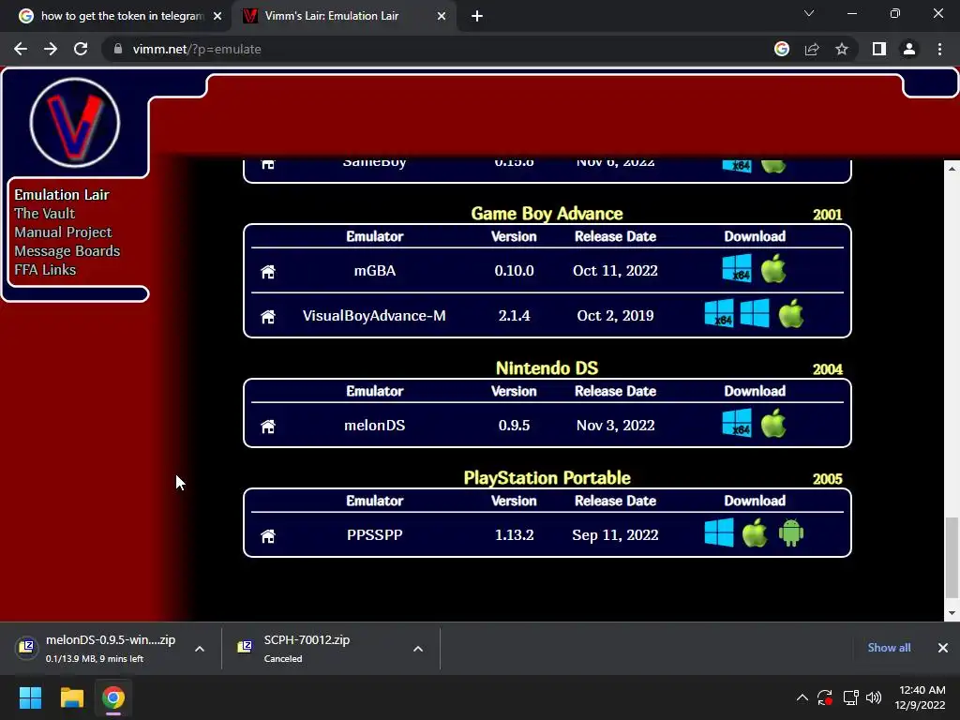Image resolution: width=960 pixels, height=720 pixels.
Task: Click the Google icon in address bar
Action: coord(782,49)
